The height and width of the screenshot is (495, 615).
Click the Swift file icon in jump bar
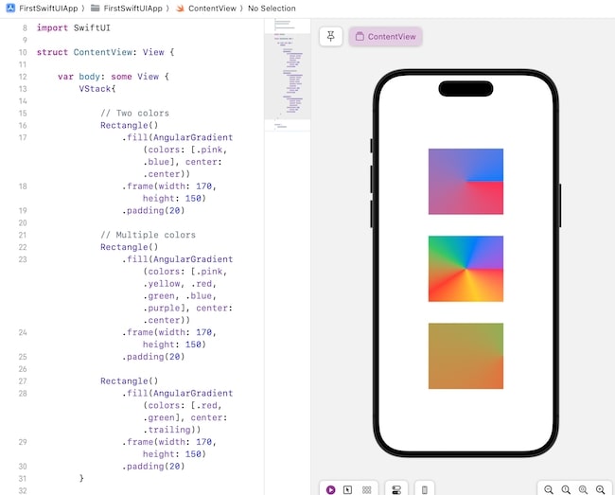[180, 8]
